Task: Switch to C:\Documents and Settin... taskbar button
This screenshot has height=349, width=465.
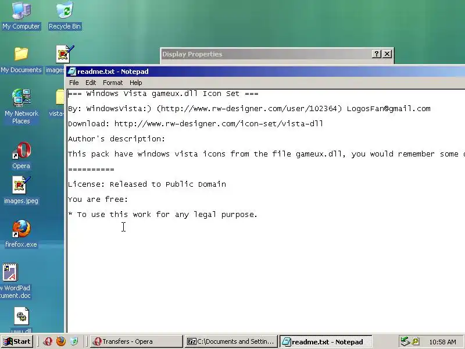Action: click(231, 341)
